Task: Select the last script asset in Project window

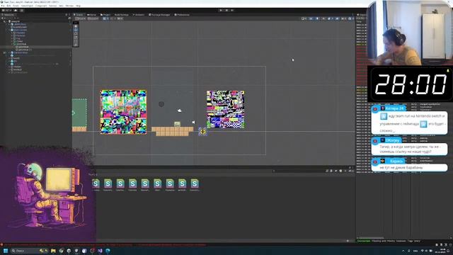Action: (x=195, y=185)
